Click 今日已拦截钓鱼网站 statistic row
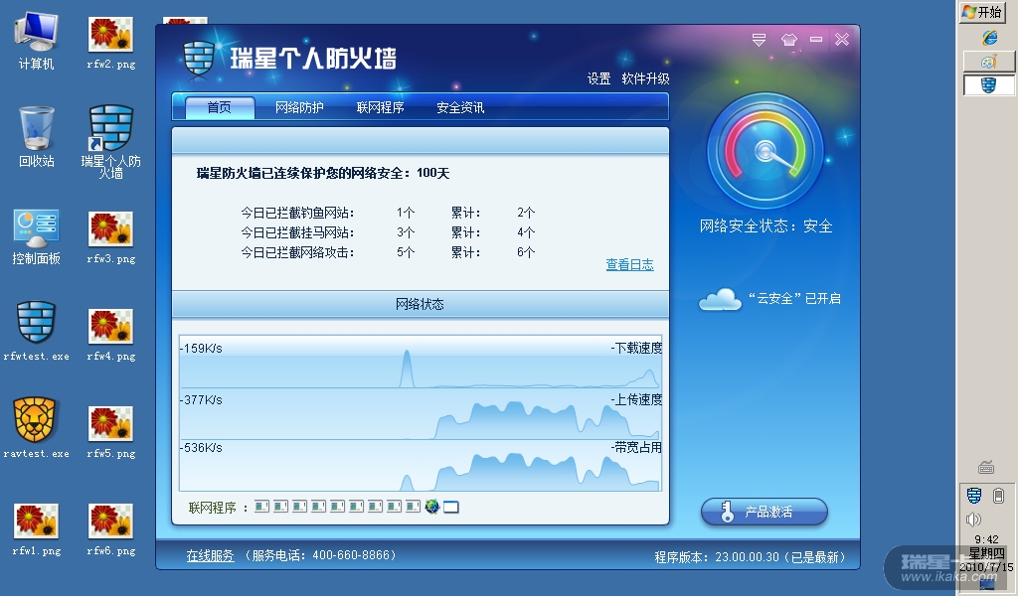Viewport: 1018px width, 596px height. pyautogui.click(x=388, y=213)
